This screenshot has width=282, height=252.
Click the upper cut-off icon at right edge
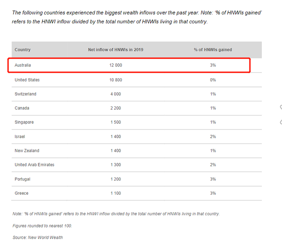[281, 107]
